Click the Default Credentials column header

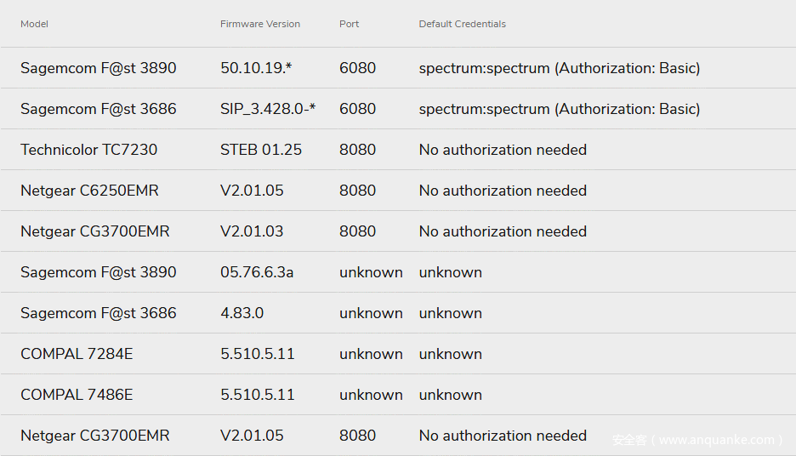(x=462, y=24)
